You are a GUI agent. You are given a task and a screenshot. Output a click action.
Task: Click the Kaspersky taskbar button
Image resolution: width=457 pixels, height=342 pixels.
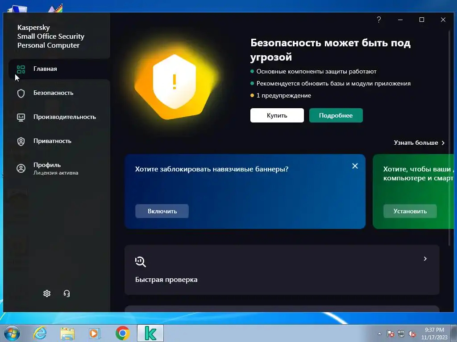tap(150, 333)
